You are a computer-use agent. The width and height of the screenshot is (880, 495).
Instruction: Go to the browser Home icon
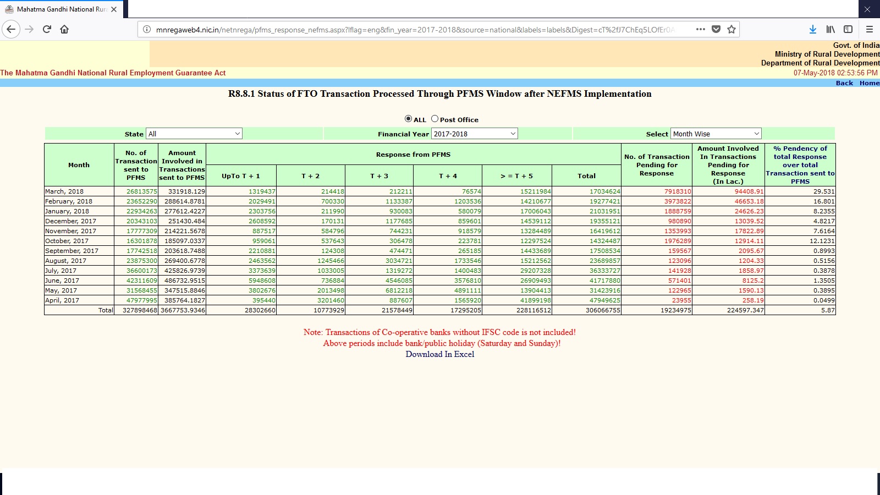point(64,29)
